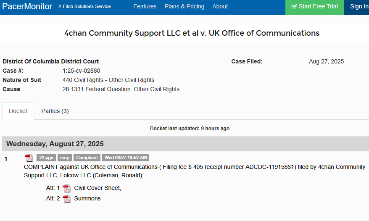Click the case title heading
Screen dimensions: 369x221
click(x=192, y=33)
